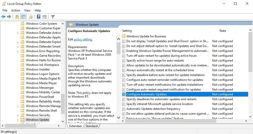Screen dimensions: 253x134
Task: Expand the Windows Defender SmartScreen node
Action: (x=18, y=47)
